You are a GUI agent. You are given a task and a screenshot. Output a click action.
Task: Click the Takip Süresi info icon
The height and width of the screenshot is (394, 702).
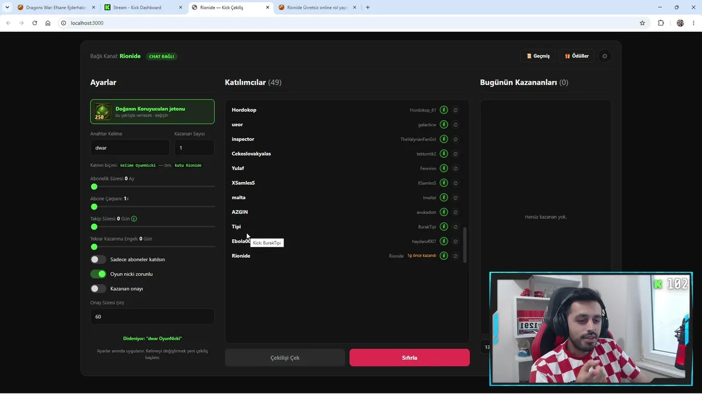click(134, 219)
